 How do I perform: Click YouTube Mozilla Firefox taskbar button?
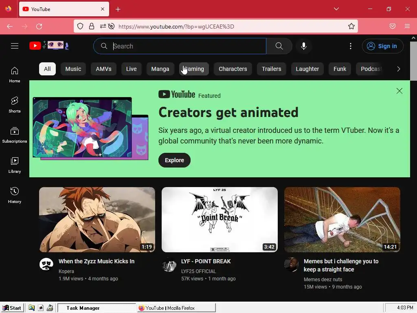pyautogui.click(x=176, y=308)
